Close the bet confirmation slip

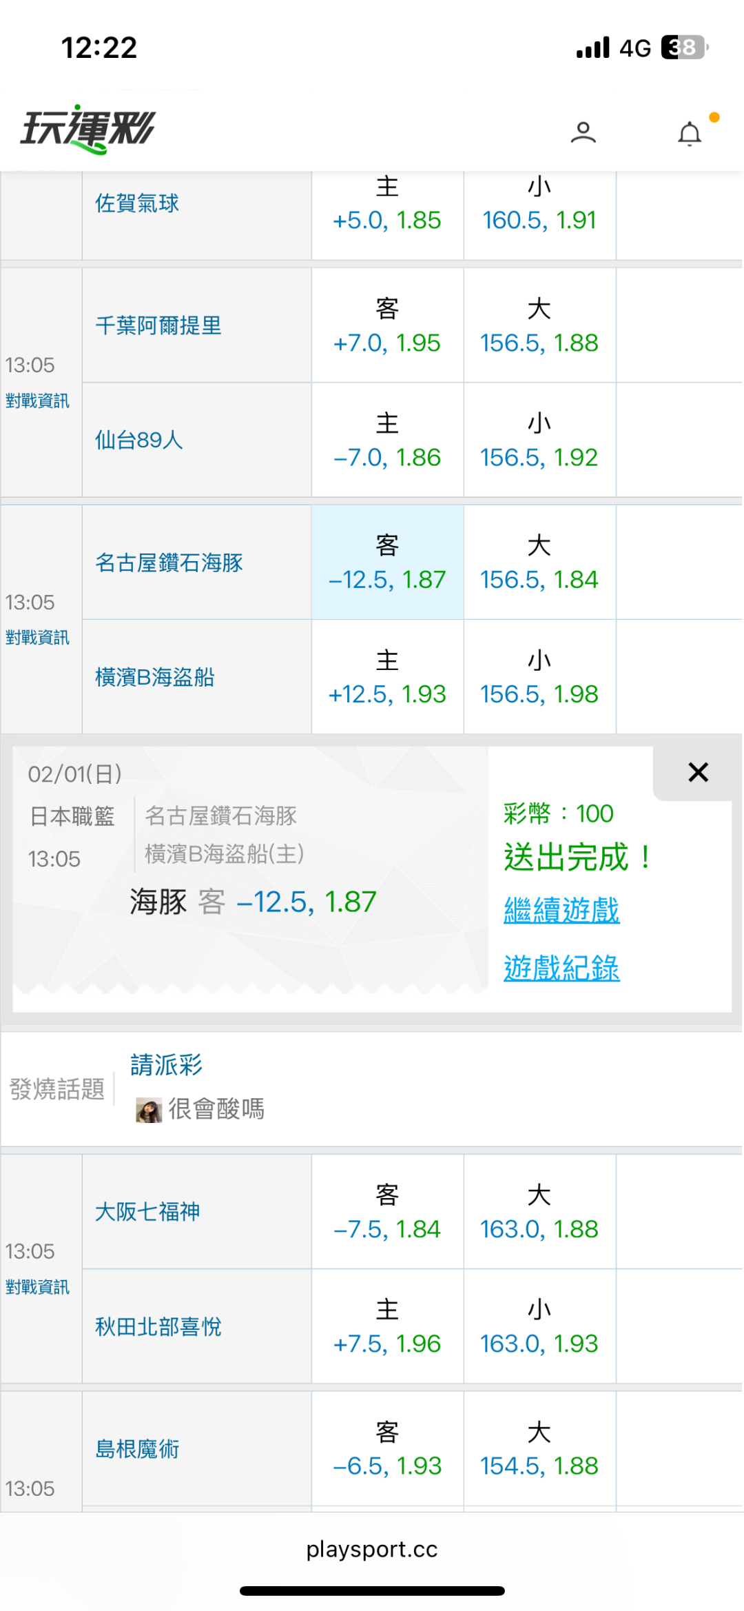pyautogui.click(x=698, y=772)
